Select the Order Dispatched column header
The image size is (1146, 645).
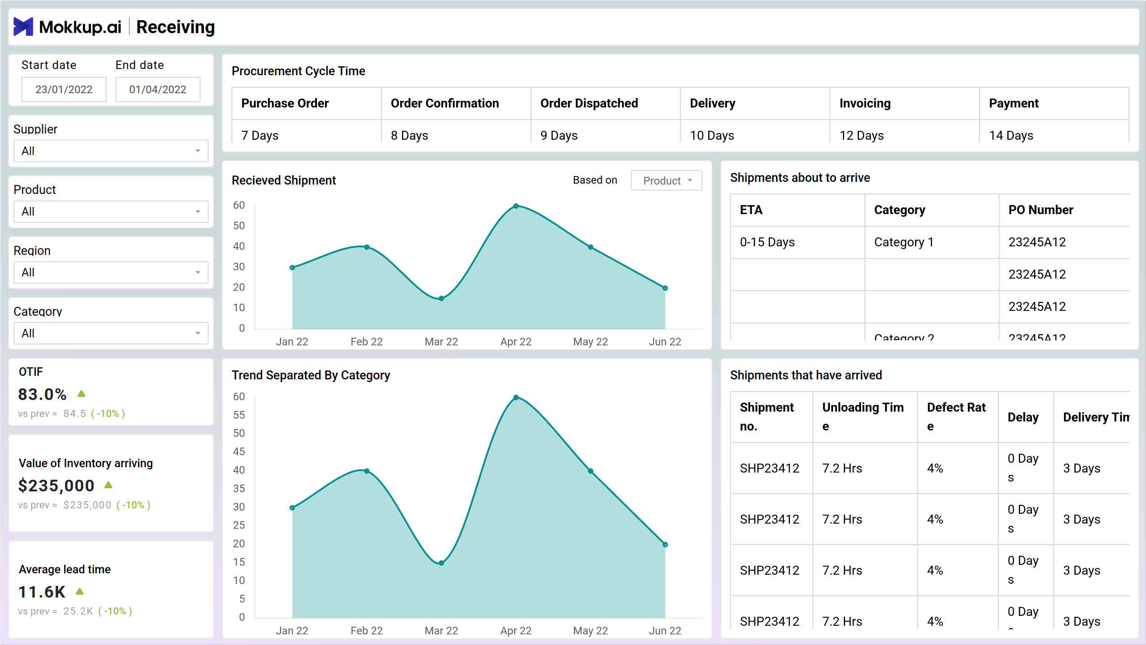pyautogui.click(x=606, y=103)
